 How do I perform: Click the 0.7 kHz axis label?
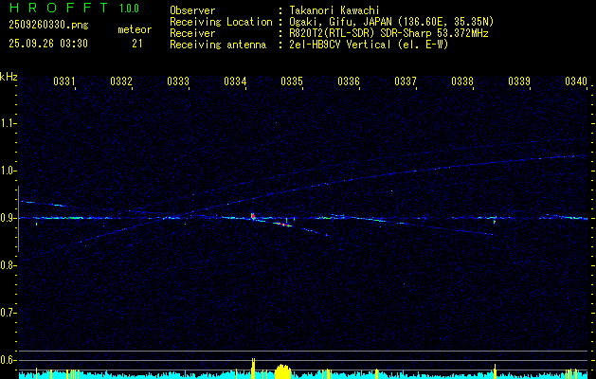8,313
